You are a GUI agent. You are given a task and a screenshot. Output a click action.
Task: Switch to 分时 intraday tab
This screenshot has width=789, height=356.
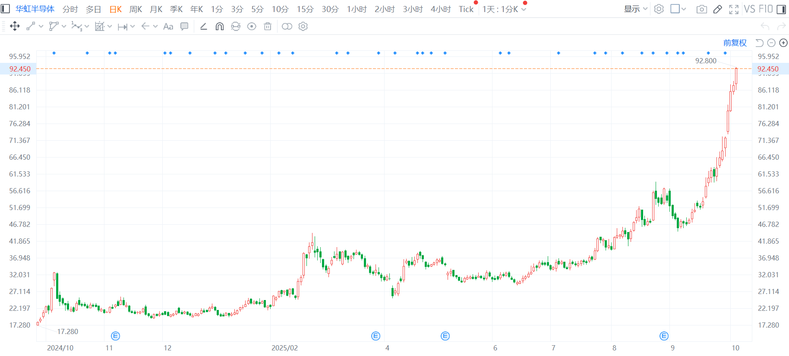70,9
